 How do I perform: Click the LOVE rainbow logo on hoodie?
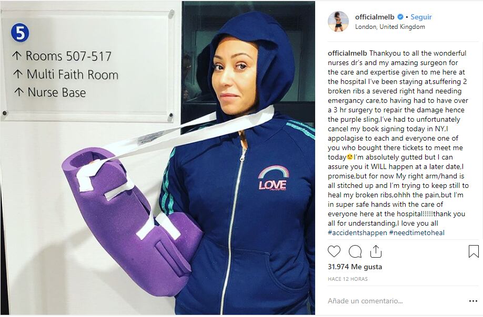click(273, 178)
